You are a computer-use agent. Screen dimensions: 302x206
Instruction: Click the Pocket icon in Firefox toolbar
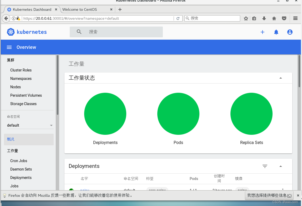[284, 18]
